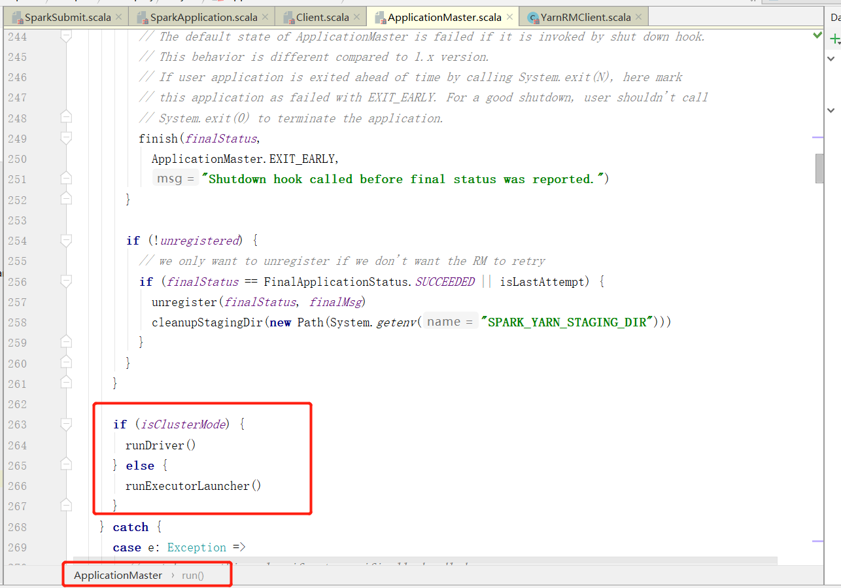841x588 pixels.
Task: Click the run() breadcrumb
Action: pyautogui.click(x=193, y=575)
